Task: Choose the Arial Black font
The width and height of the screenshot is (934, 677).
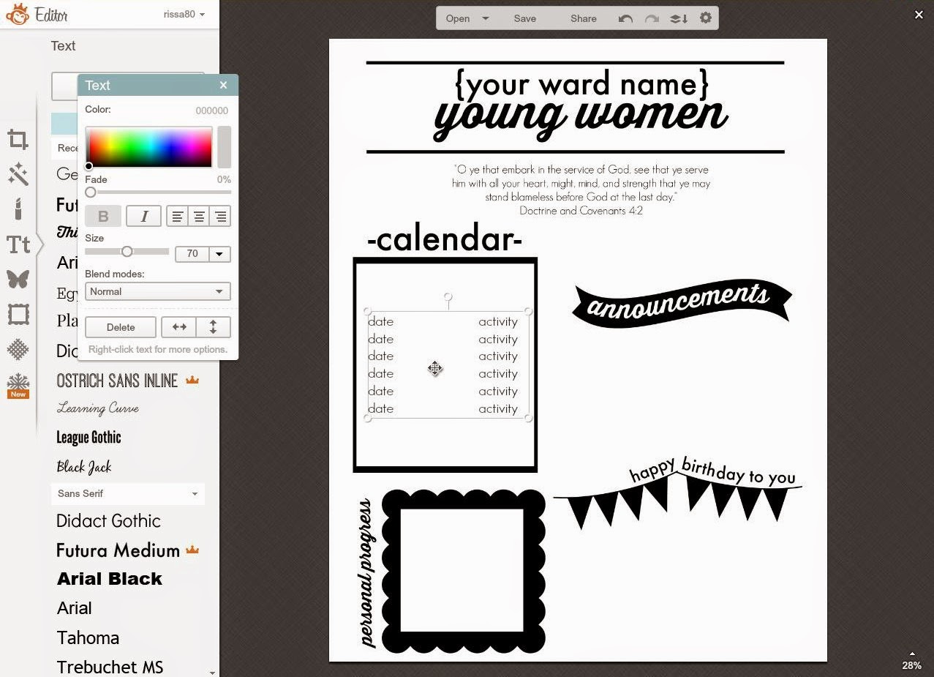Action: pyautogui.click(x=110, y=579)
